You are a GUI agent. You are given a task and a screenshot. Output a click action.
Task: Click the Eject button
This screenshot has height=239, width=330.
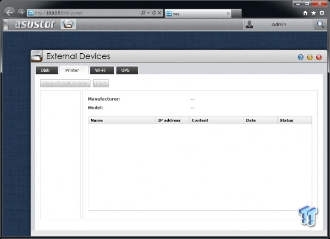point(101,83)
